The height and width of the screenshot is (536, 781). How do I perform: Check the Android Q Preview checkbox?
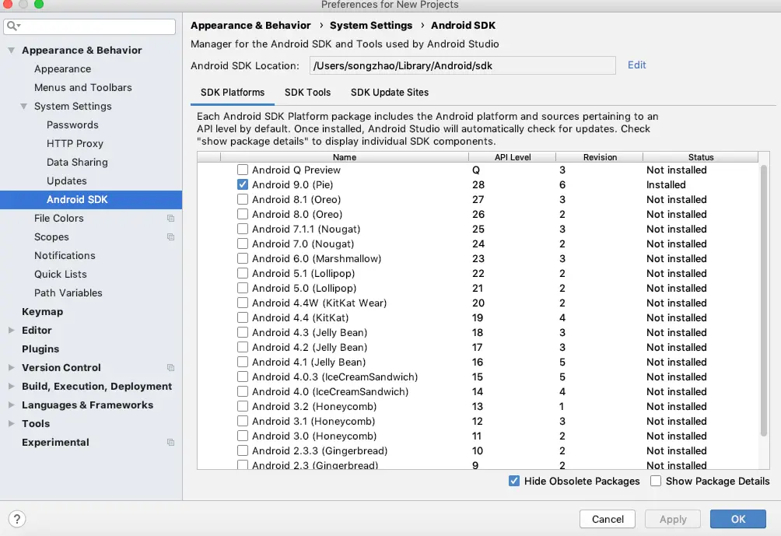pyautogui.click(x=243, y=170)
